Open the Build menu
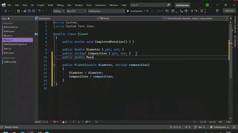Viewport: 238px width, 133px height. coord(51,5)
